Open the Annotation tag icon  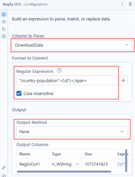coord(4,29)
